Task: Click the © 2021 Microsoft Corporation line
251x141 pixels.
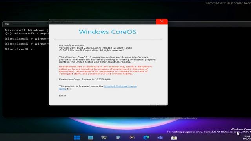Action: (91, 50)
